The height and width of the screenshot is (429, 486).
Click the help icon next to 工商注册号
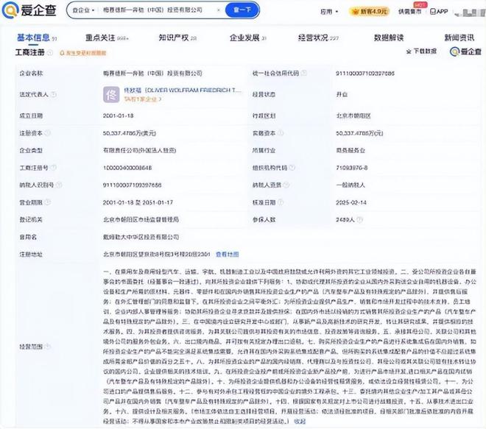[54, 168]
